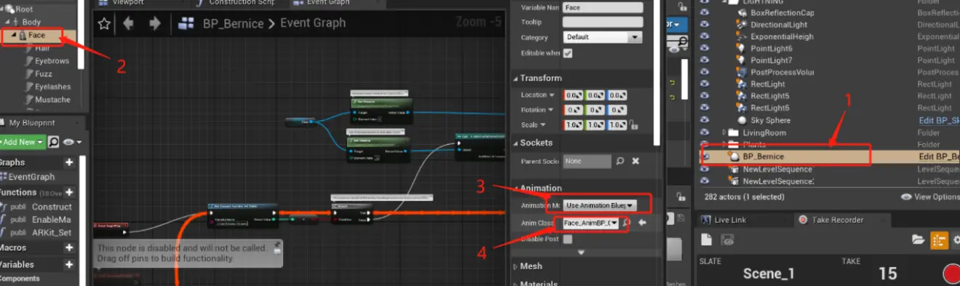The width and height of the screenshot is (960, 286).
Task: Click the Tooltip input field
Action: click(603, 22)
